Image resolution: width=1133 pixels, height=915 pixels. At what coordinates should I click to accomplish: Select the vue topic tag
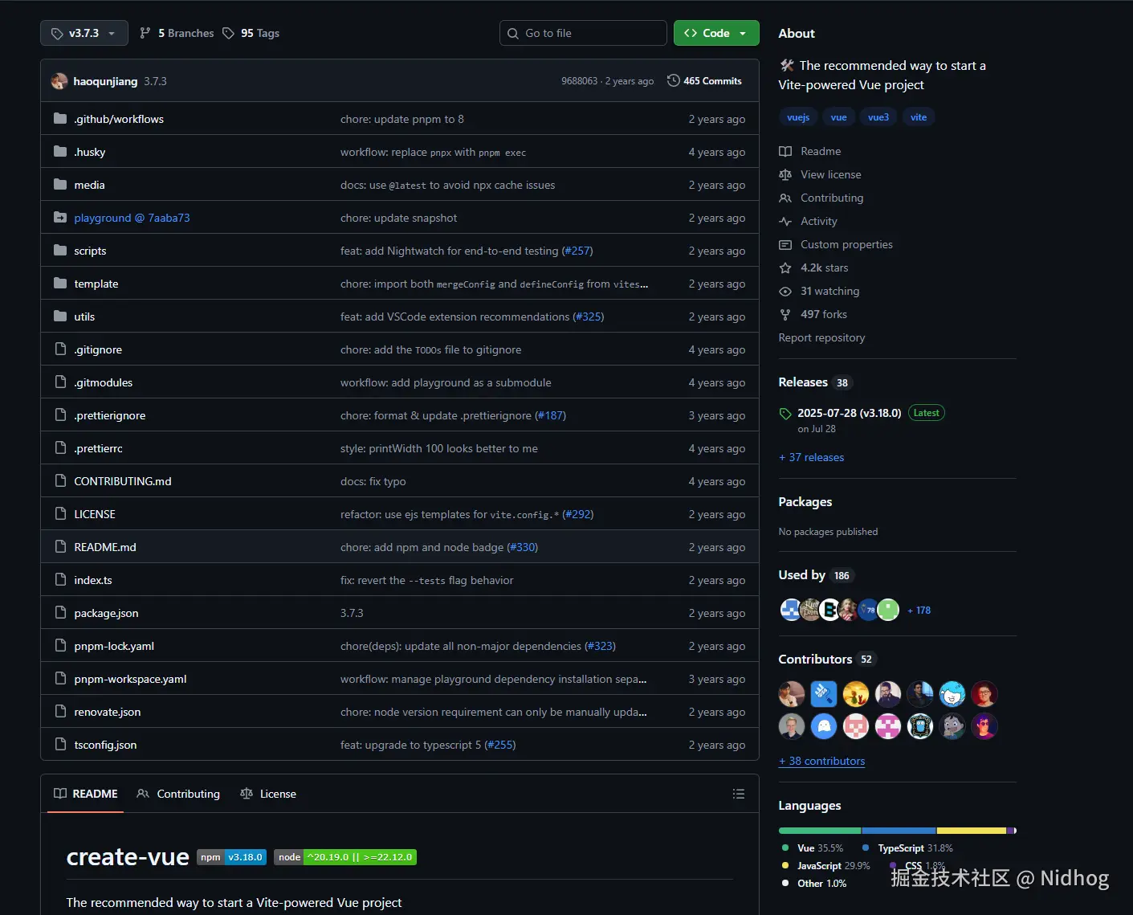(x=838, y=117)
